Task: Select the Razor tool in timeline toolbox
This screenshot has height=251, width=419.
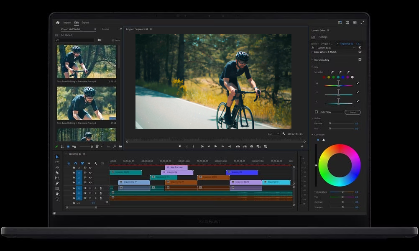Action: tap(57, 172)
